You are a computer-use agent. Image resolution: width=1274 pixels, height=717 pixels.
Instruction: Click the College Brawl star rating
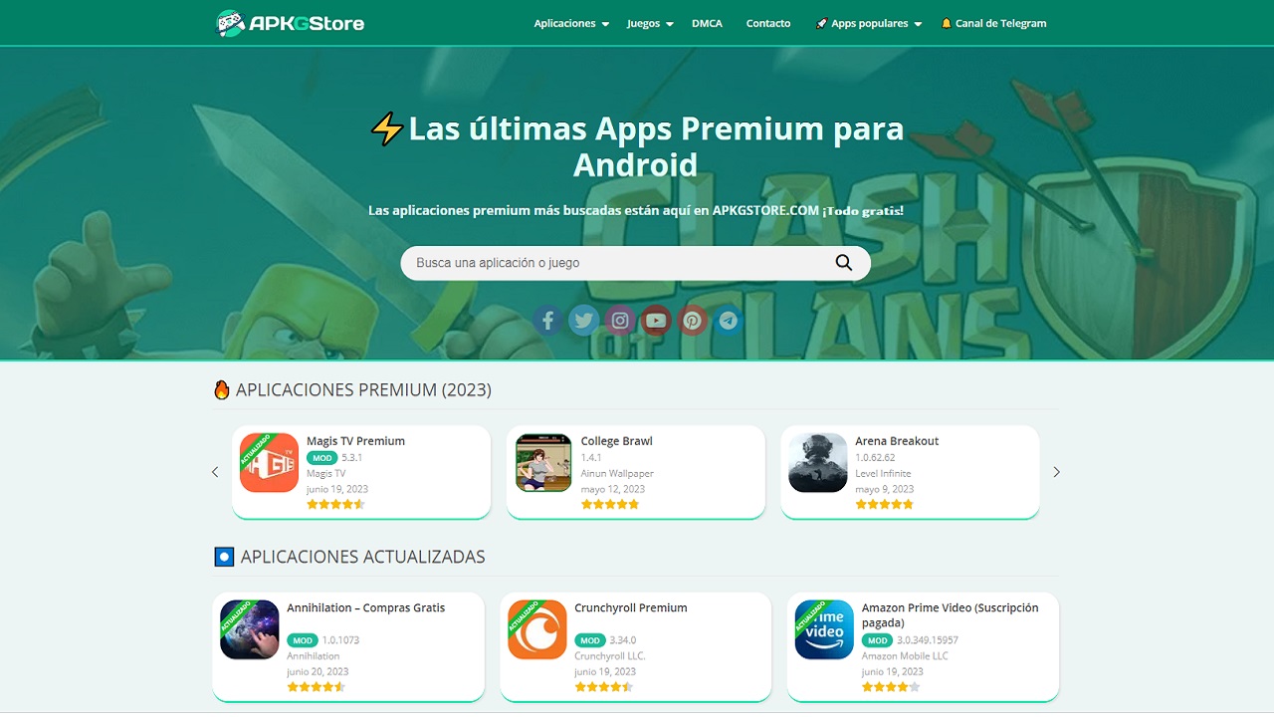click(610, 504)
